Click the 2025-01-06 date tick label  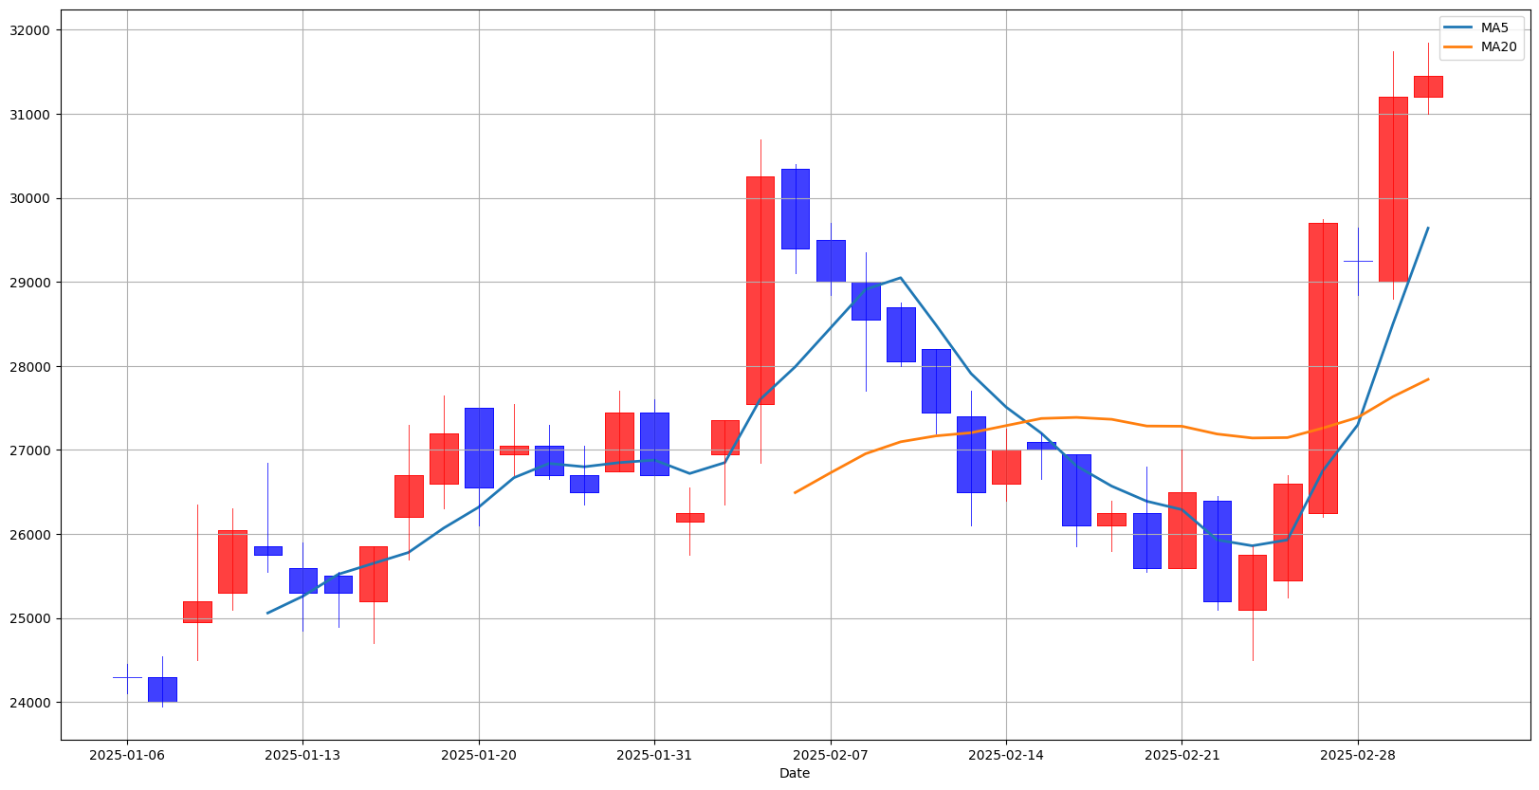click(127, 755)
